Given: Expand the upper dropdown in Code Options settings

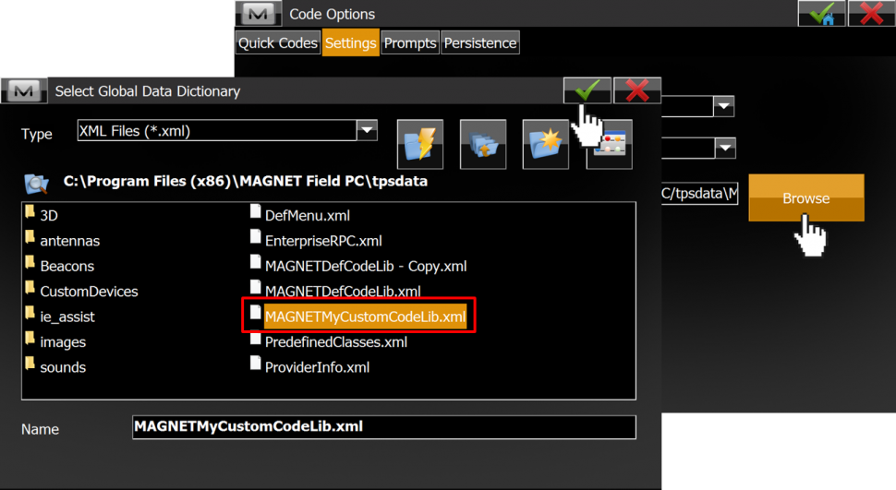Looking at the screenshot, I should click(723, 106).
